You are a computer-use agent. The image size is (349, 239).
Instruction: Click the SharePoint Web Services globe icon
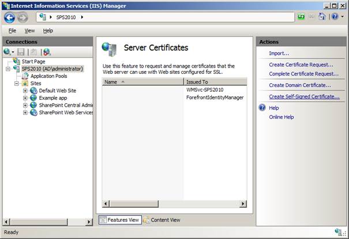click(x=33, y=112)
